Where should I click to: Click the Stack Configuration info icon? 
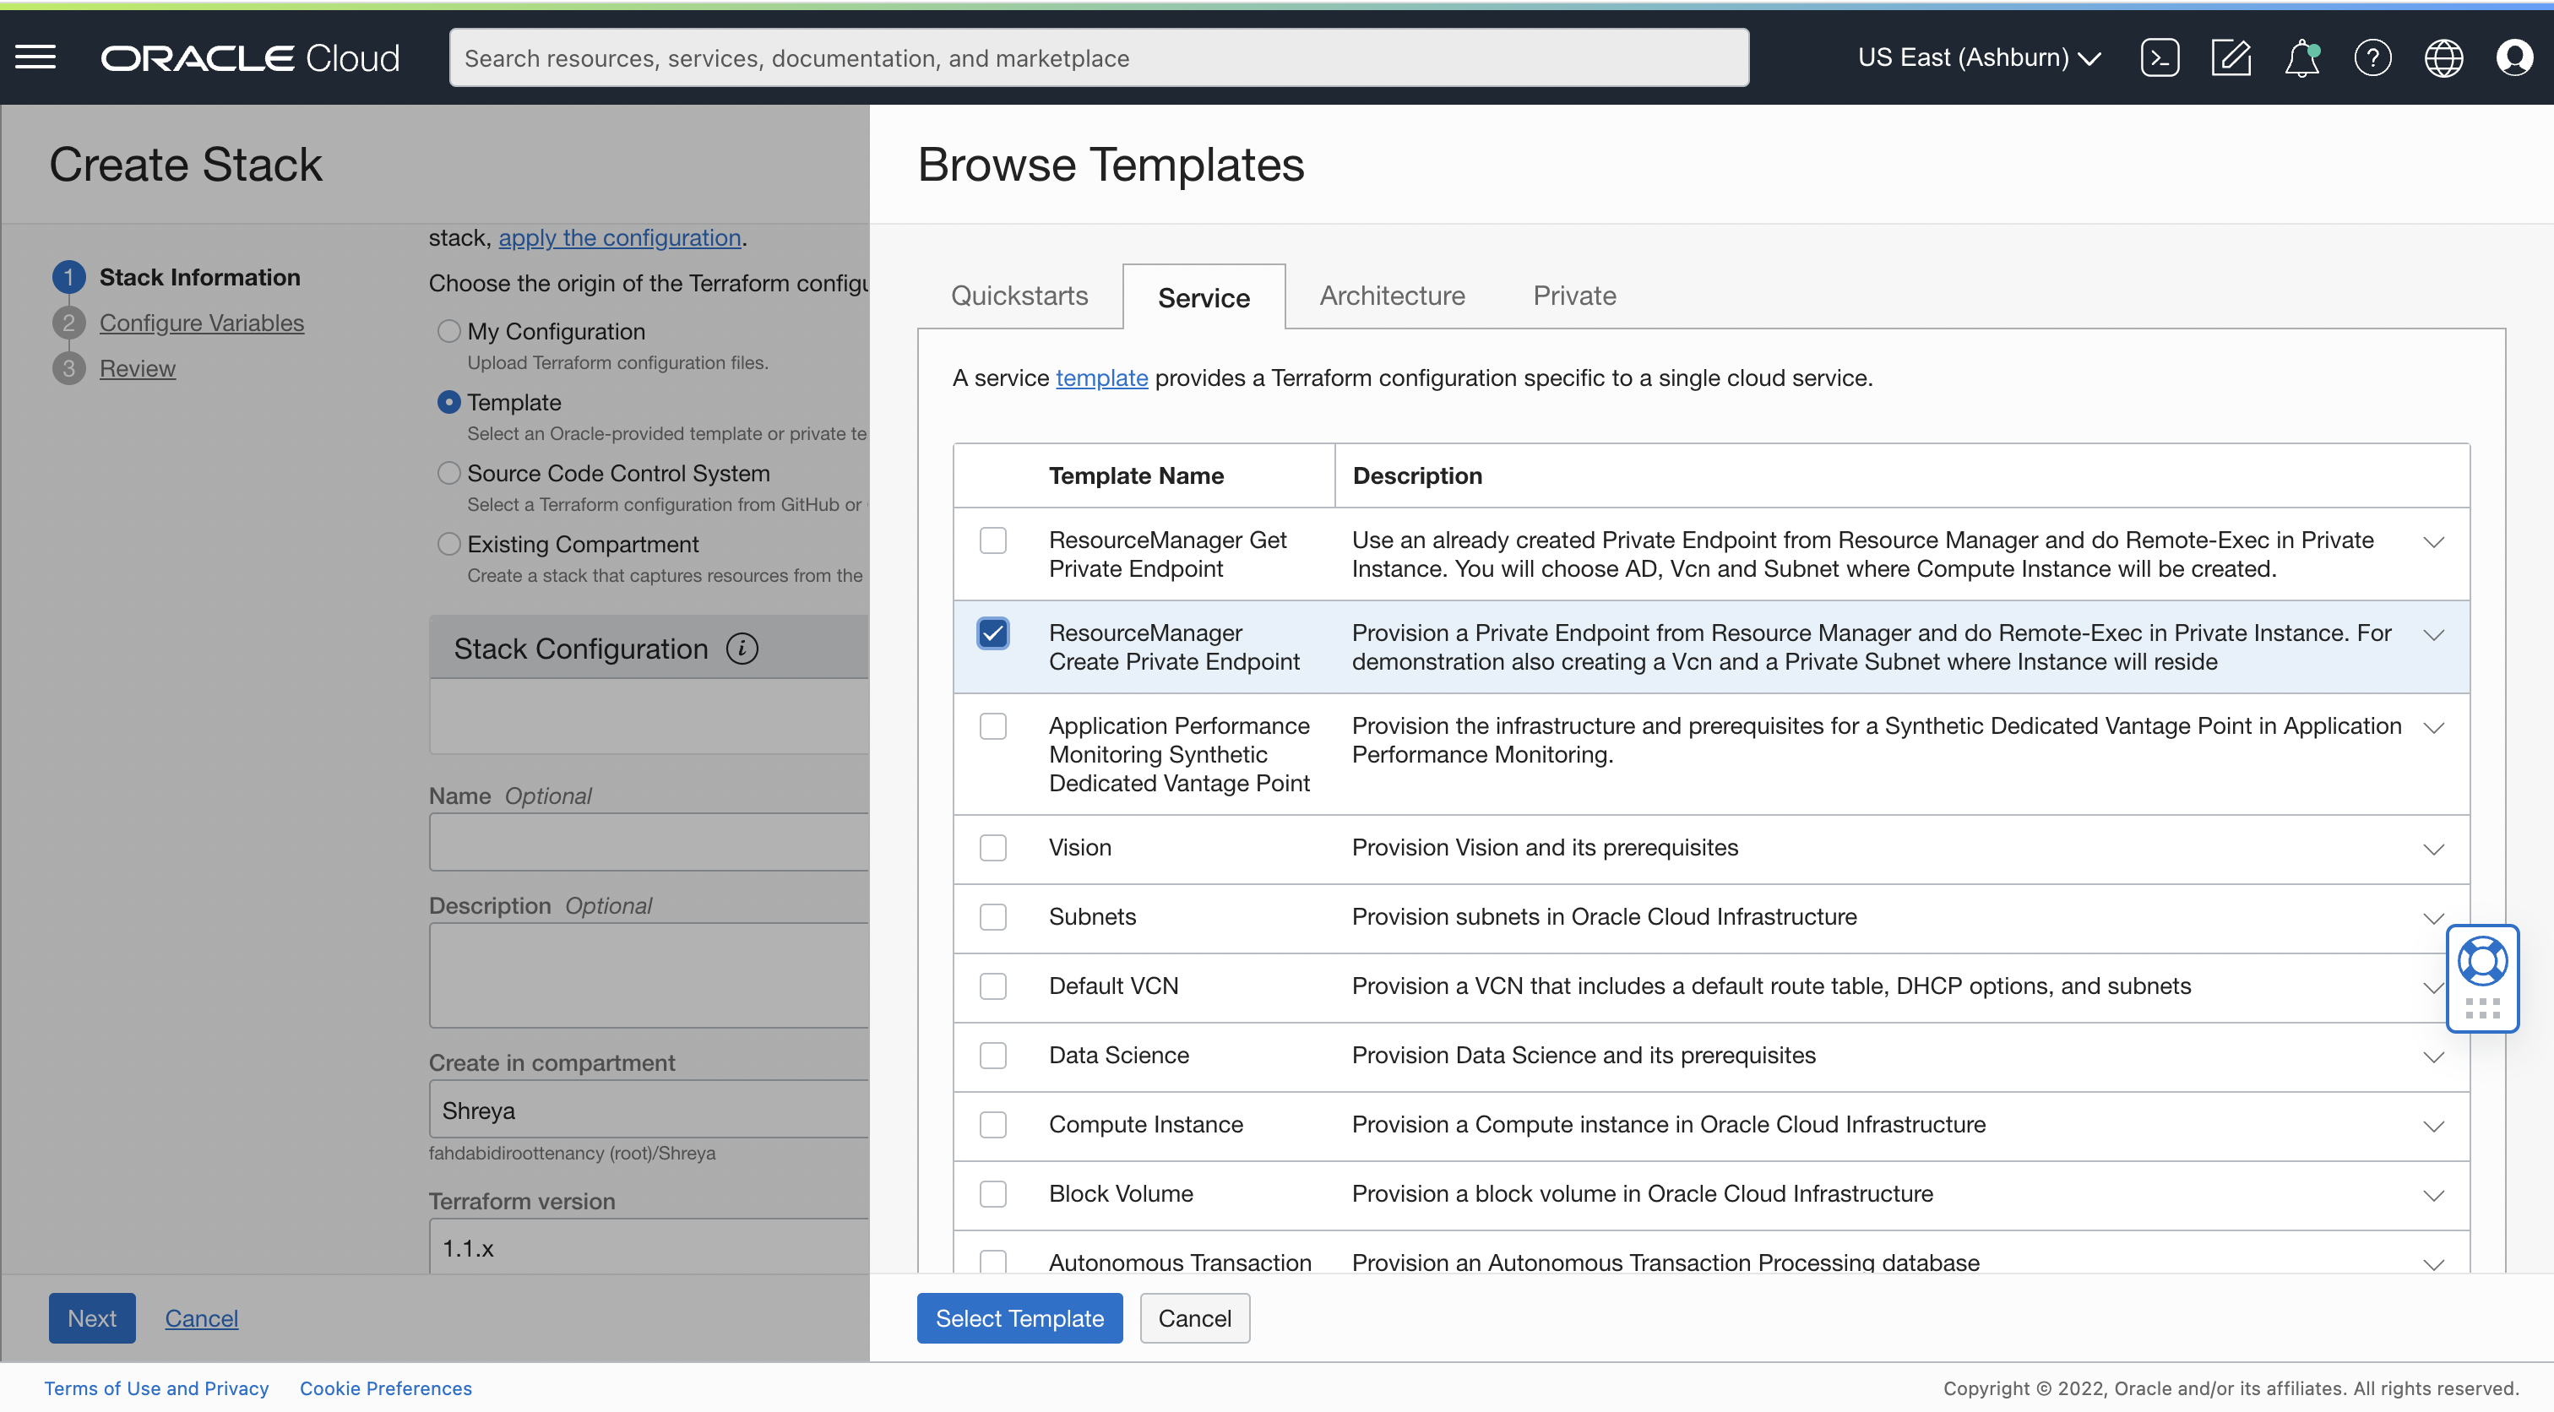742,648
